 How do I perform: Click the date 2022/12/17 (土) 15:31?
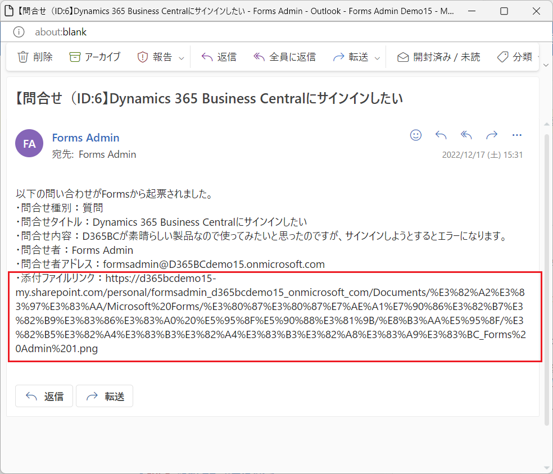[x=482, y=155]
